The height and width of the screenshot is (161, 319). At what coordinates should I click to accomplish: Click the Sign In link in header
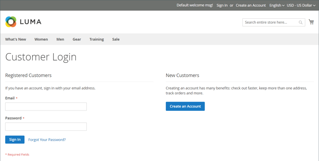click(222, 5)
